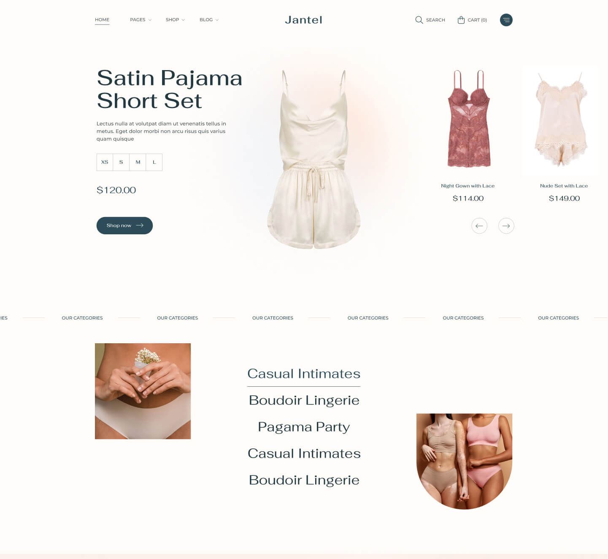Open the round hamburger menu icon
Viewport: 608px width, 559px height.
[506, 20]
